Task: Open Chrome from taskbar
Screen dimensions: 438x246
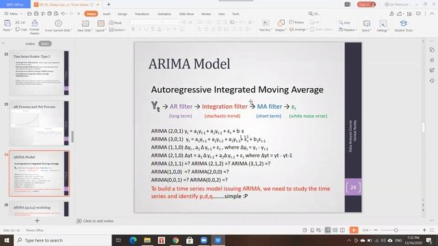Action: 175,240
